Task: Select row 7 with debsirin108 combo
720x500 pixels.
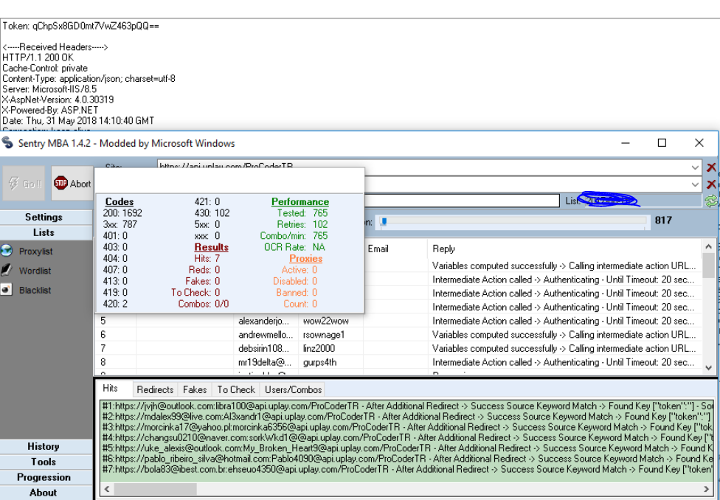Action: pyautogui.click(x=398, y=349)
